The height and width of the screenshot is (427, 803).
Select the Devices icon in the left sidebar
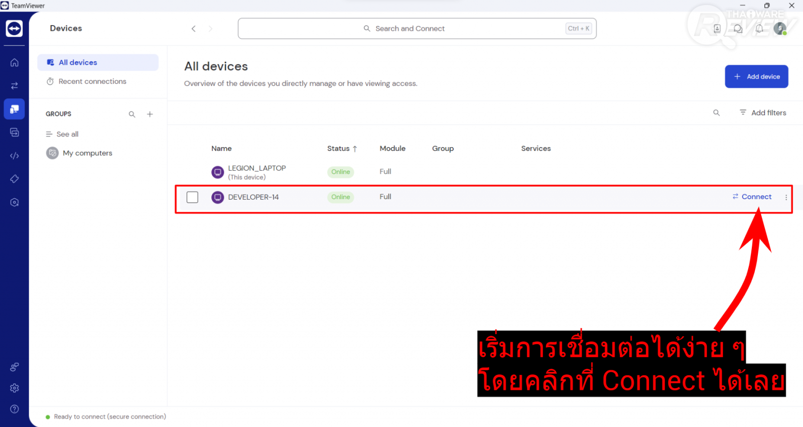[15, 109]
